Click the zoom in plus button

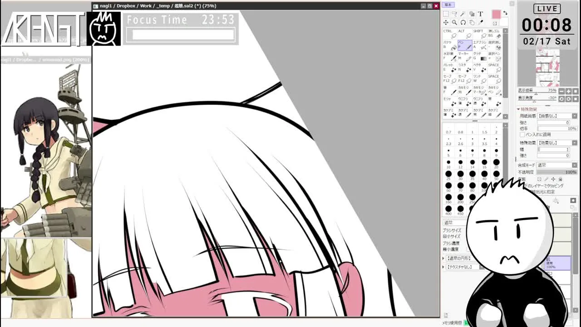point(568,91)
